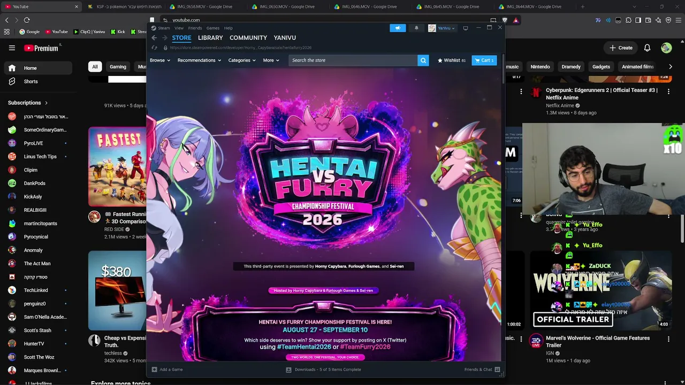The width and height of the screenshot is (685, 385).
Task: Toggle the browser sidebar panel icon
Action: [638, 20]
